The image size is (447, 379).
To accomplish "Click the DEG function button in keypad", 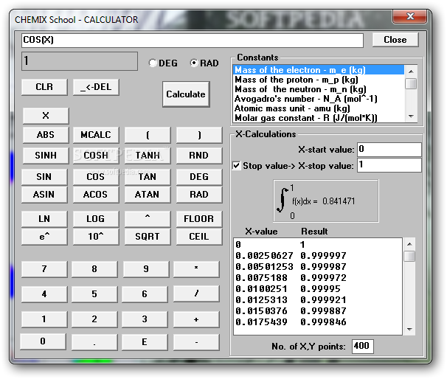I will tap(199, 177).
